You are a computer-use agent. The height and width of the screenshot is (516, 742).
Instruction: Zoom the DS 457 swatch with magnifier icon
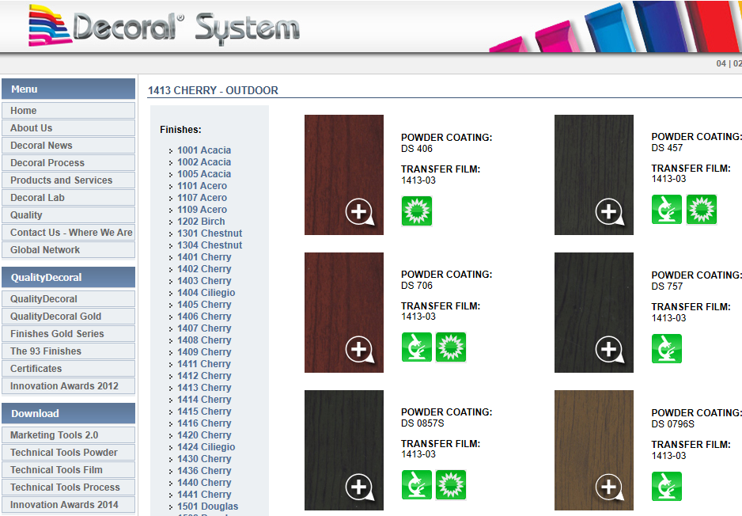point(609,211)
